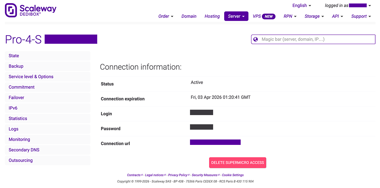
Task: Select Failover in the sidebar
Action: point(16,98)
